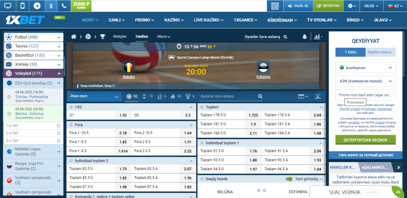The height and width of the screenshot is (198, 407).
Task: Switch to the Matçlar tab
Action: pos(120,37)
